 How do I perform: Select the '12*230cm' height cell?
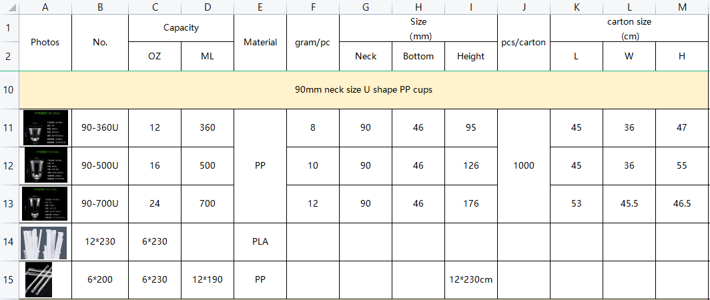coord(470,279)
